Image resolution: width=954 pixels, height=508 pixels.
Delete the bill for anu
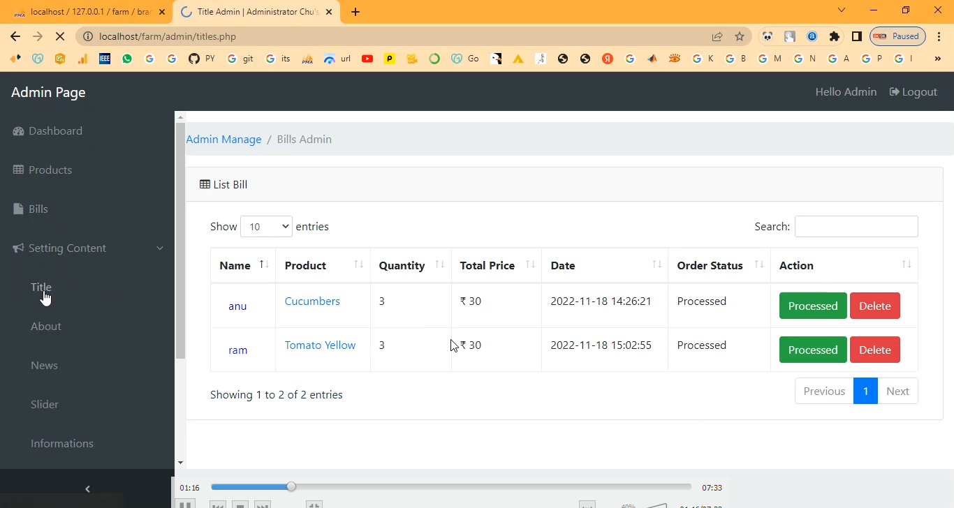[x=874, y=306]
